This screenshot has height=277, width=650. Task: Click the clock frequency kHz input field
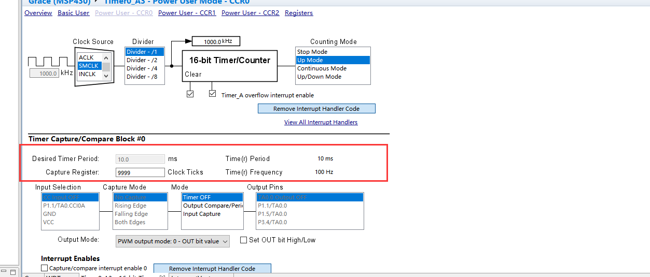click(x=44, y=74)
